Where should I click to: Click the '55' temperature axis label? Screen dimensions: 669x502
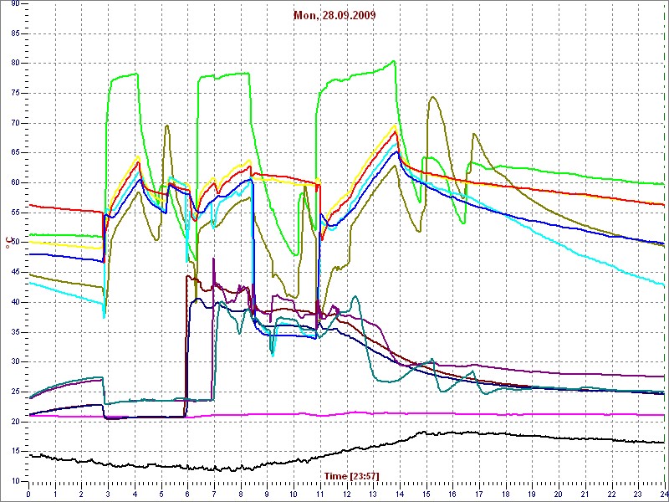click(x=14, y=213)
